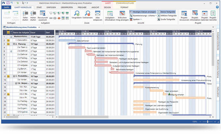Click the Gantt chart vertical scrollbar thumb

tap(213, 49)
